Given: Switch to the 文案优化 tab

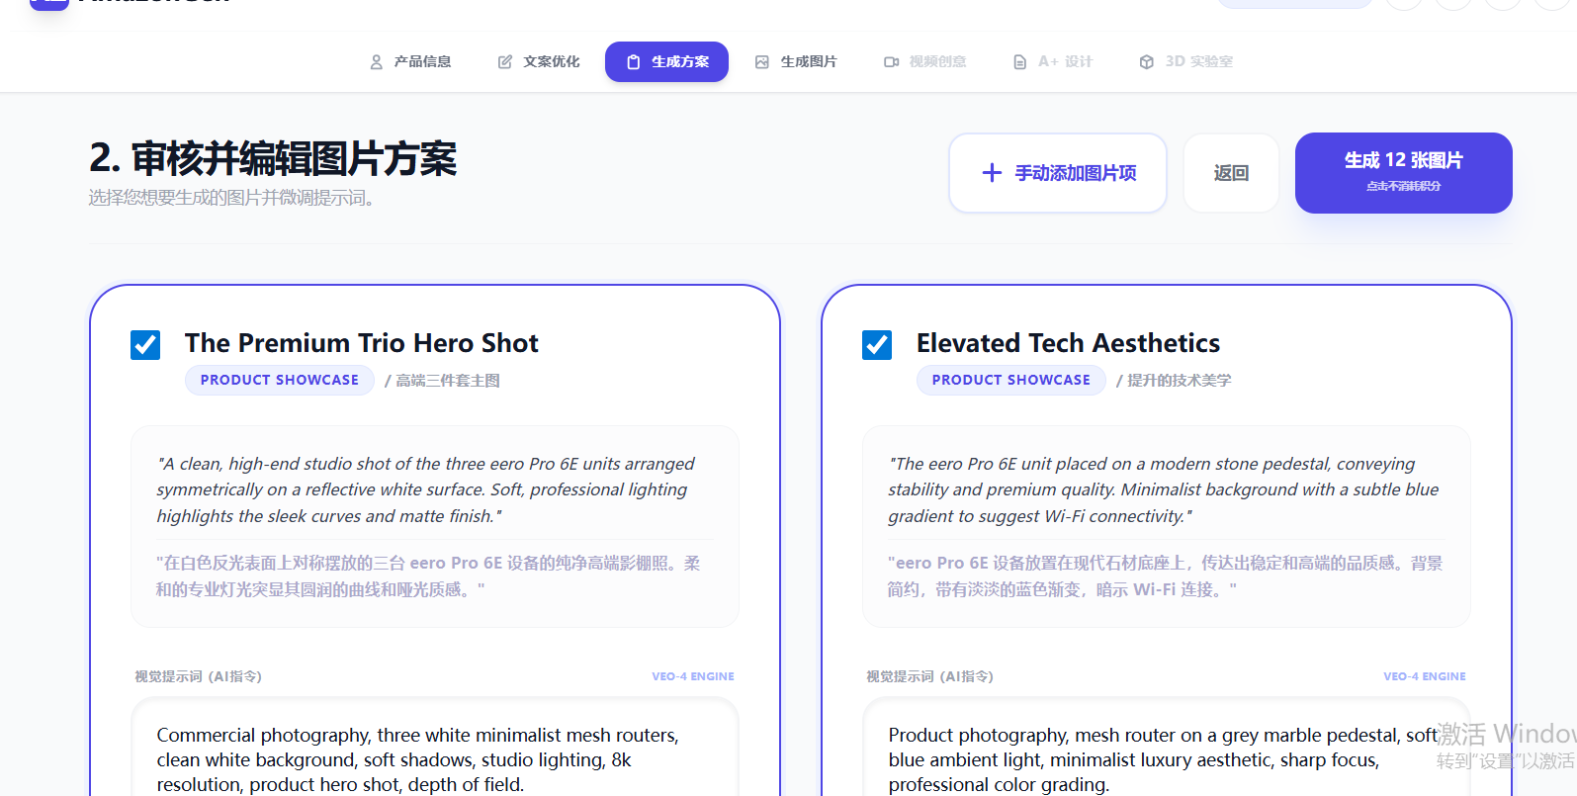Looking at the screenshot, I should (539, 62).
